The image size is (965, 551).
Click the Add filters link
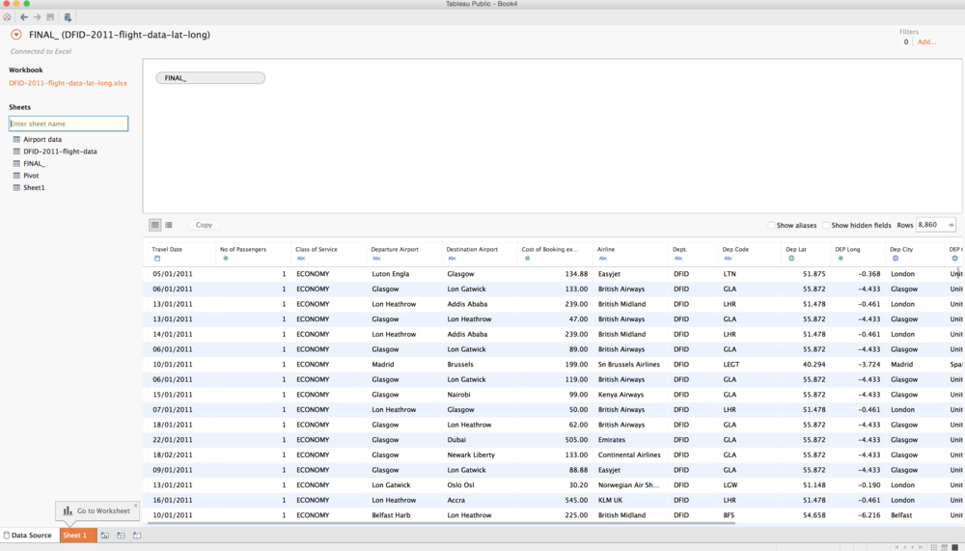(926, 41)
